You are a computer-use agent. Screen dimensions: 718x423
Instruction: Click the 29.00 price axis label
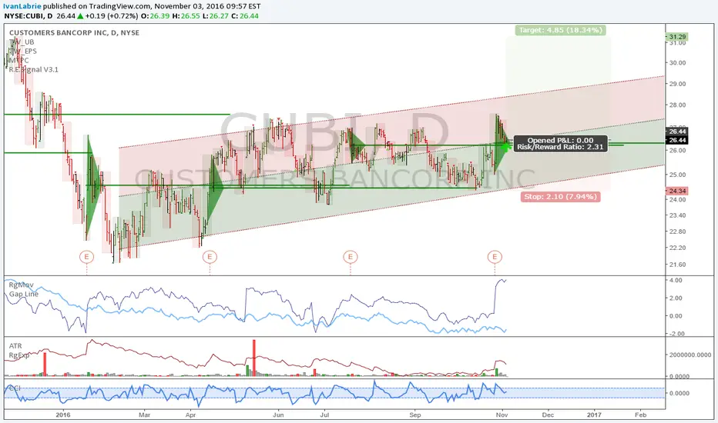click(677, 84)
